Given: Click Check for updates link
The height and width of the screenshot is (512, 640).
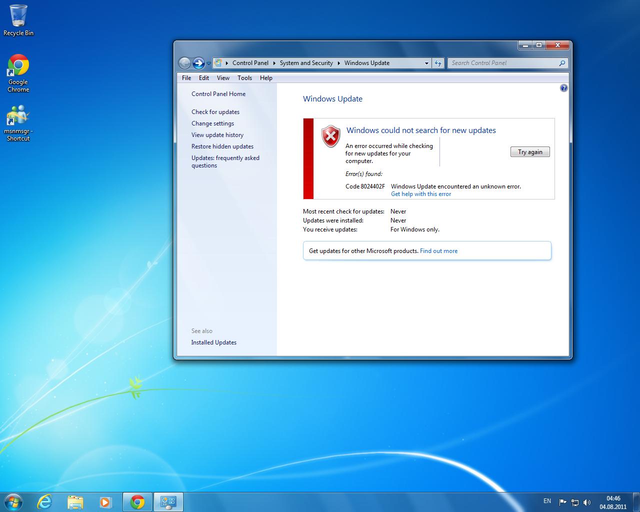Looking at the screenshot, I should pyautogui.click(x=215, y=112).
